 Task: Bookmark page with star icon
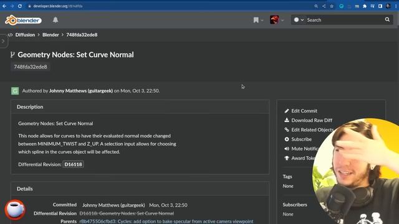(332, 6)
